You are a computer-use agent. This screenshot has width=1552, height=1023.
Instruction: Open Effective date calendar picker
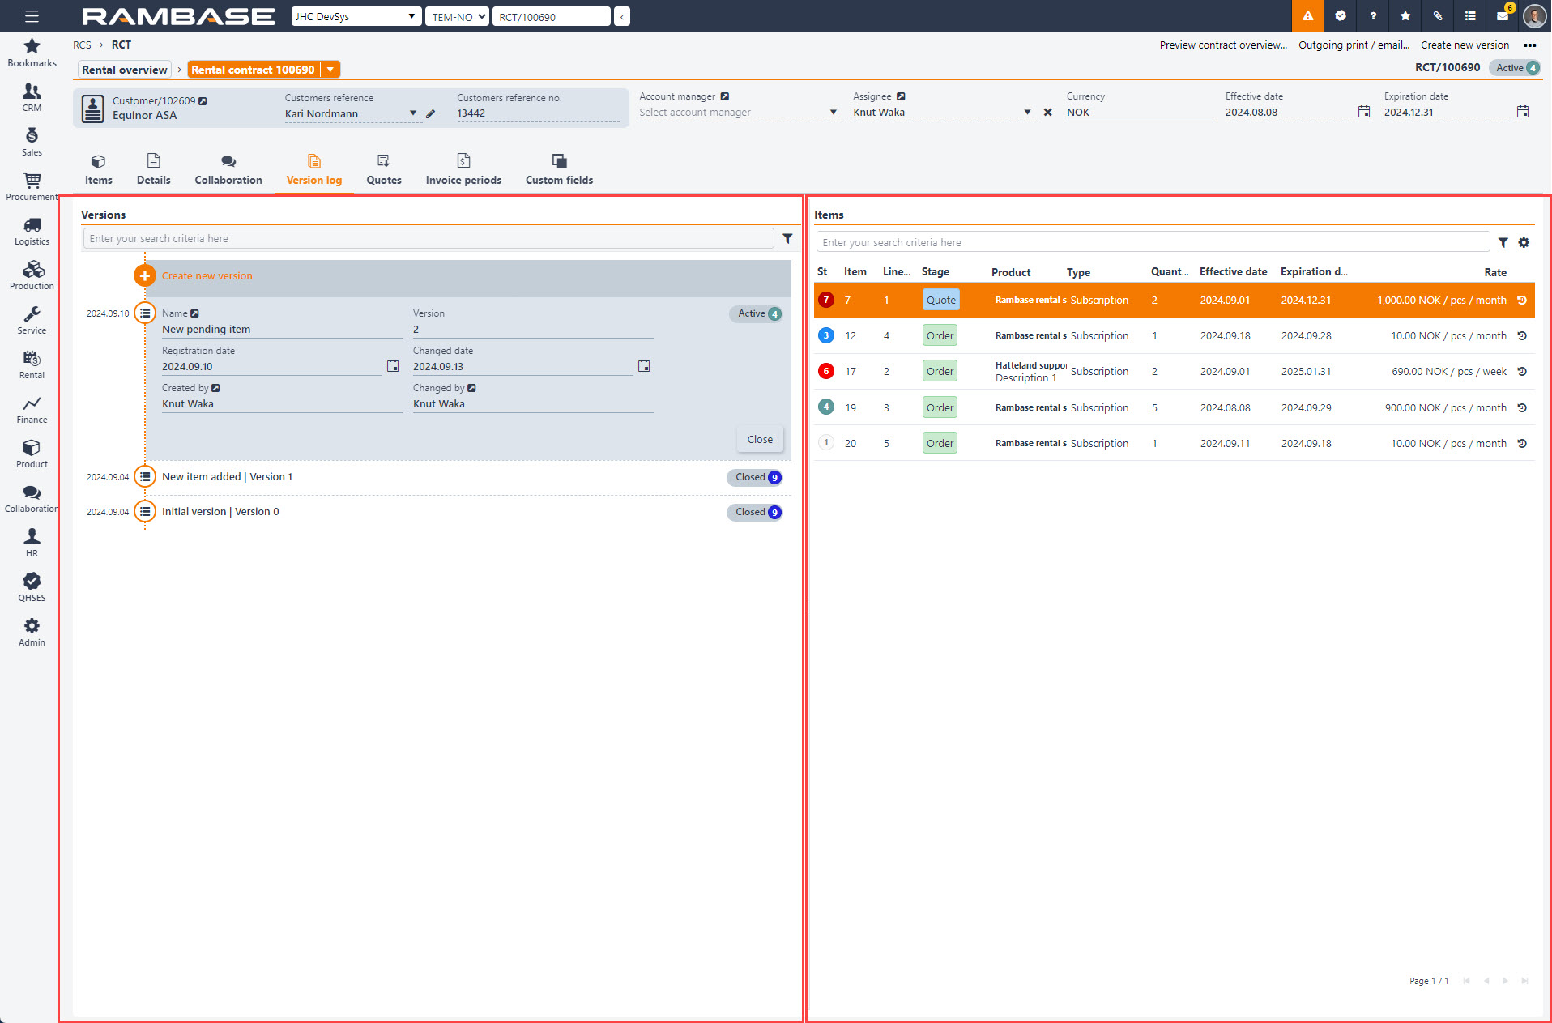click(1364, 113)
